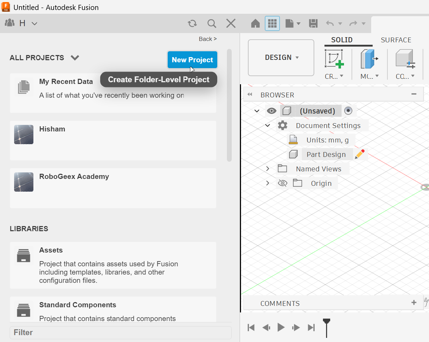Expand the Origin folder
This screenshot has width=429, height=342.
[268, 183]
